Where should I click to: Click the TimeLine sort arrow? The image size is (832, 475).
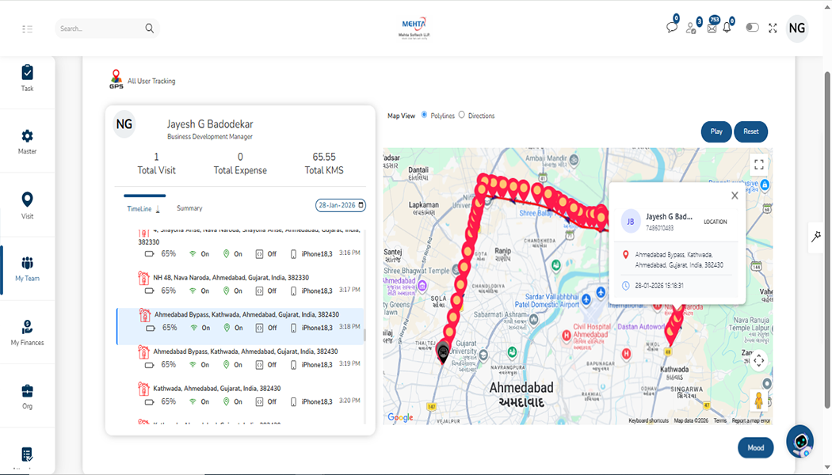[158, 209]
